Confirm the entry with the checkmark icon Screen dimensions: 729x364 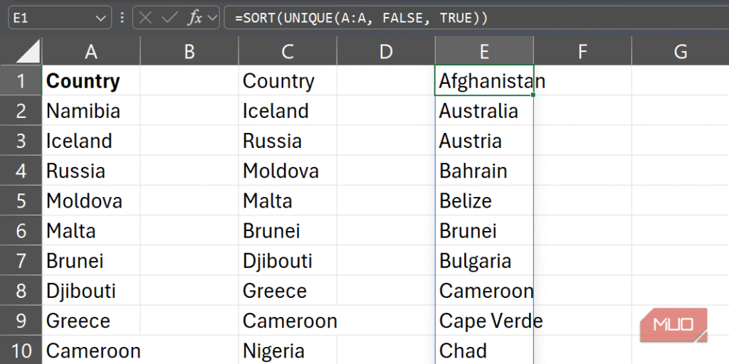[x=169, y=18]
